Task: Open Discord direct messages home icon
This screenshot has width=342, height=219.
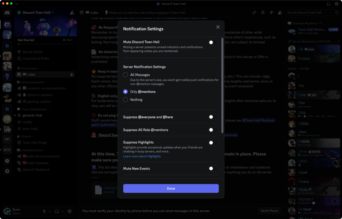Action: (x=7, y=13)
